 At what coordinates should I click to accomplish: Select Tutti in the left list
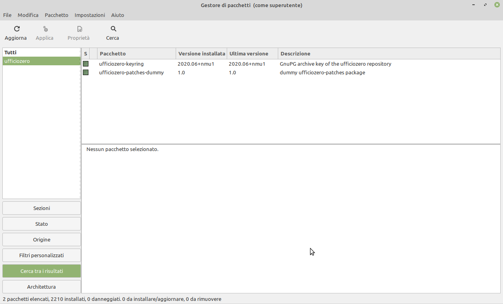point(11,52)
